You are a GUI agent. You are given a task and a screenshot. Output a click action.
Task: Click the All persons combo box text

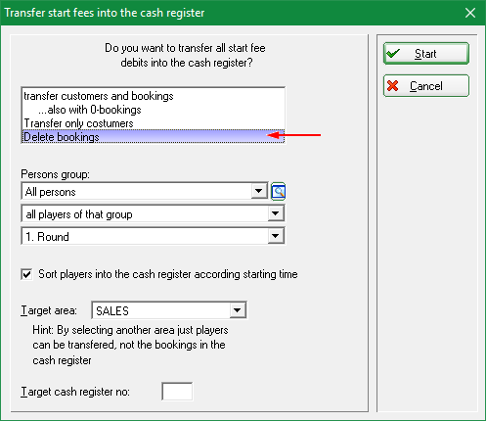[137, 192]
